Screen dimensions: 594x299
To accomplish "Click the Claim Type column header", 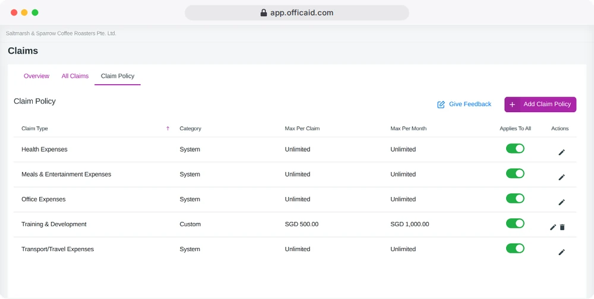I will 34,128.
